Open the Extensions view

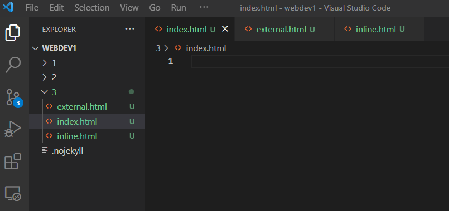(x=13, y=161)
